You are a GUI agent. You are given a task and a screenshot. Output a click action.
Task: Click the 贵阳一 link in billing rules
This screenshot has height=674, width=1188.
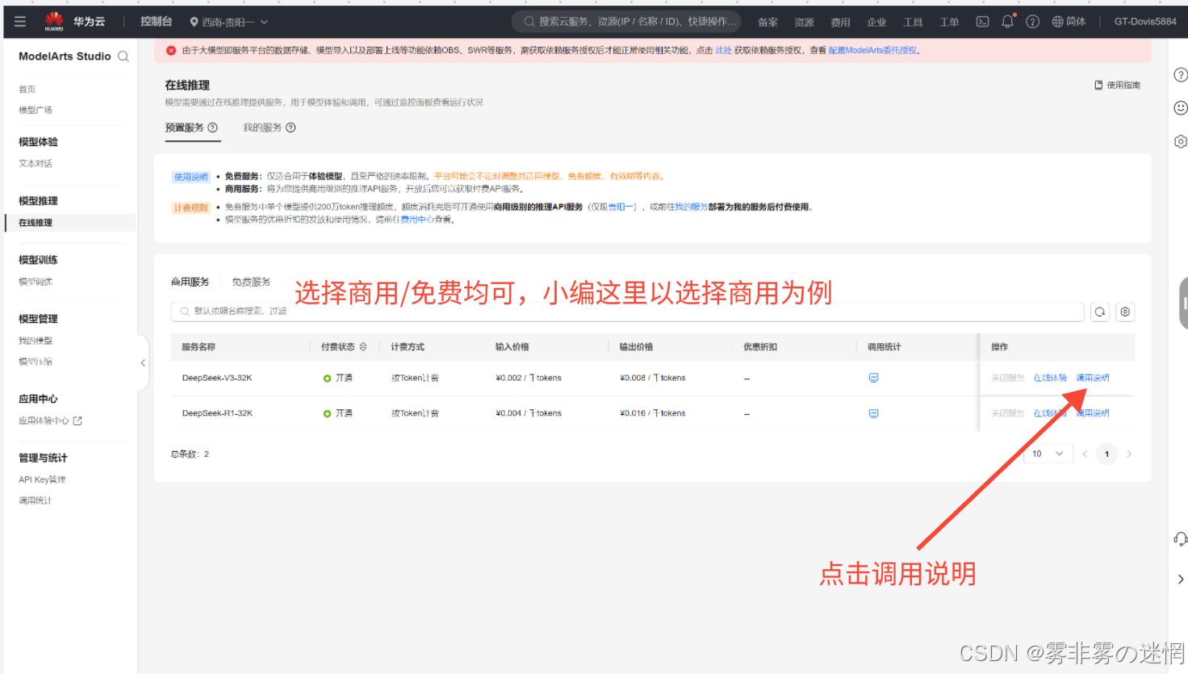pyautogui.click(x=620, y=207)
